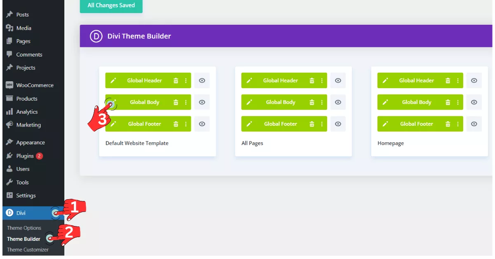This screenshot has width=495, height=259.
Task: Open Theme Builder submenu link
Action: (x=24, y=239)
